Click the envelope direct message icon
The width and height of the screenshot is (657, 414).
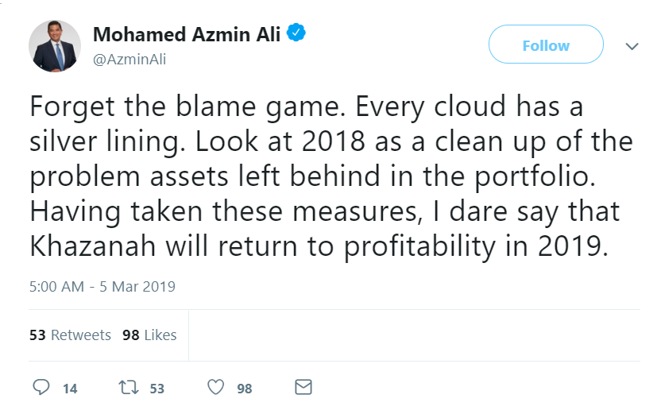click(303, 388)
